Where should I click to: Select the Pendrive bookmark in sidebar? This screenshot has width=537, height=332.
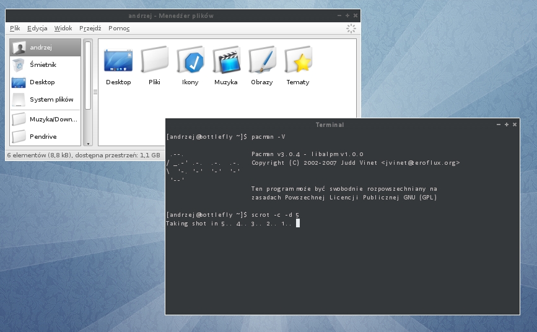45,137
